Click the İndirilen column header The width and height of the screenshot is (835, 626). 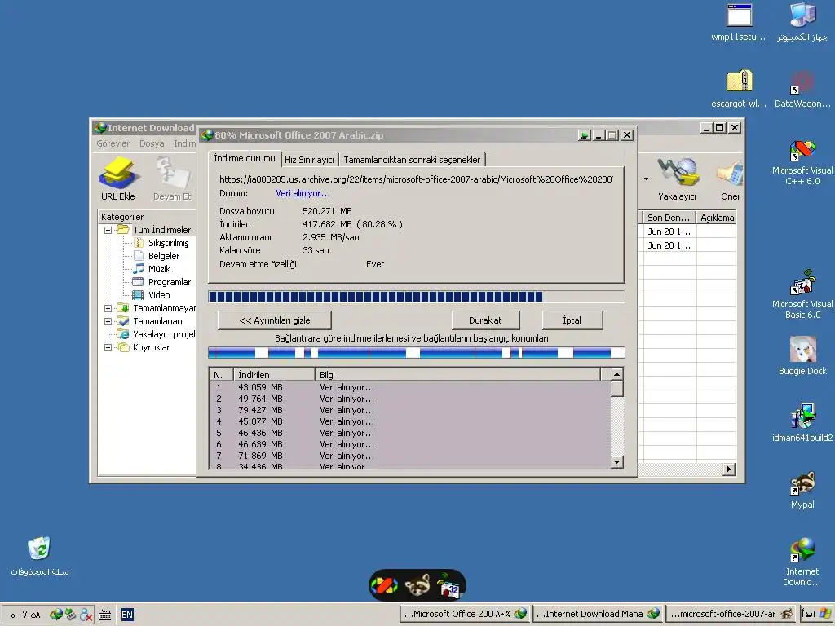(x=274, y=375)
